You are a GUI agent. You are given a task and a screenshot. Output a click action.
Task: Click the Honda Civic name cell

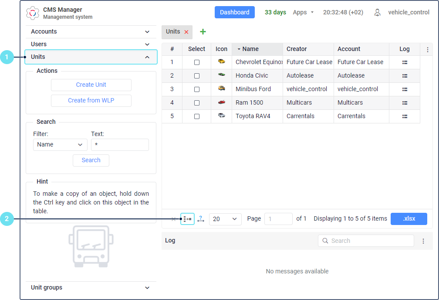pyautogui.click(x=257, y=76)
